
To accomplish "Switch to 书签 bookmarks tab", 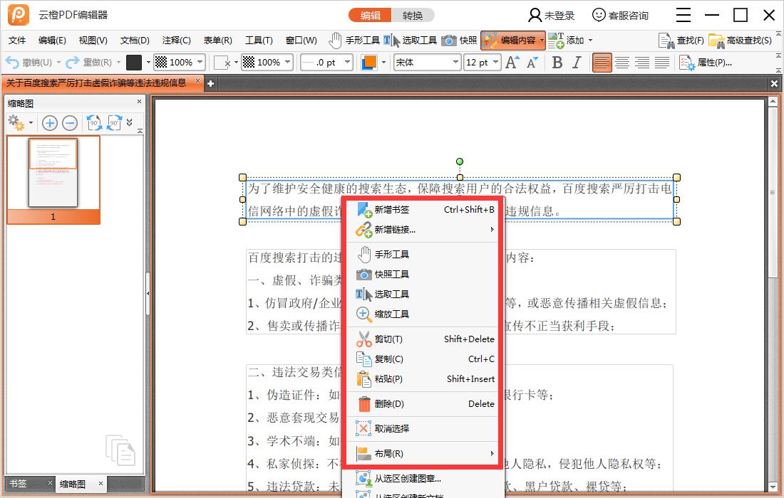I will [x=18, y=484].
